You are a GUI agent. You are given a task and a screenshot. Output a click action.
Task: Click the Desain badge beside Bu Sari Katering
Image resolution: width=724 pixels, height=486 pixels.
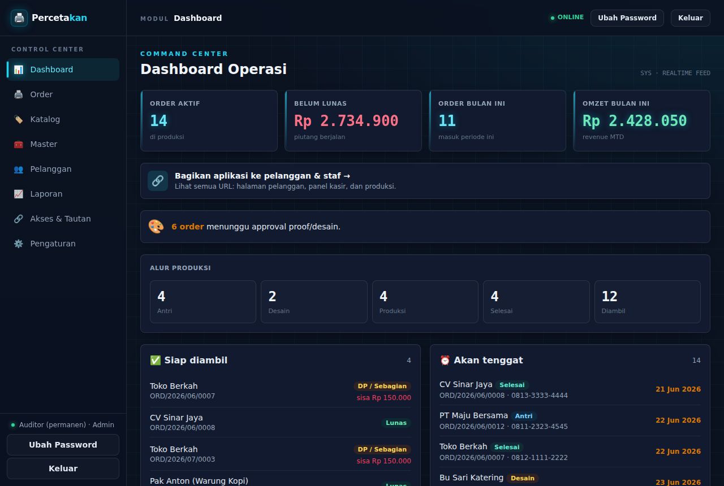tap(523, 478)
